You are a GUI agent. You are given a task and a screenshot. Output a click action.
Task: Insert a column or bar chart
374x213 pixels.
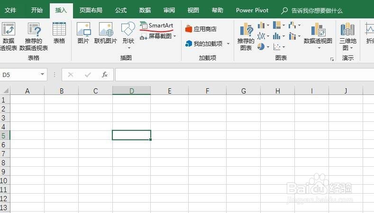tap(261, 25)
